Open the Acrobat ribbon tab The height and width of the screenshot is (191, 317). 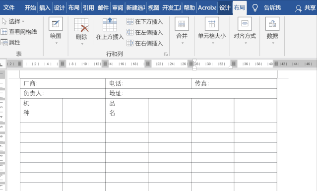pos(207,7)
